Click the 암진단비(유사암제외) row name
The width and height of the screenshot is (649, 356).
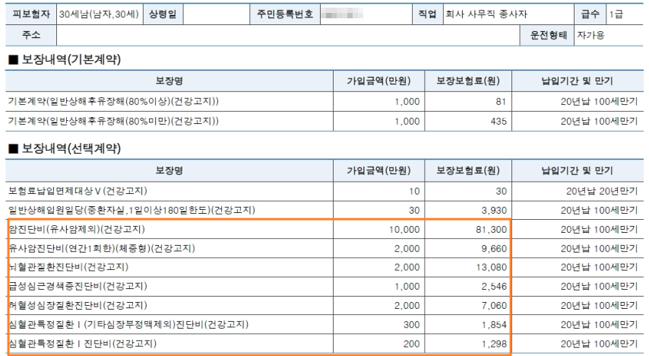[77, 229]
